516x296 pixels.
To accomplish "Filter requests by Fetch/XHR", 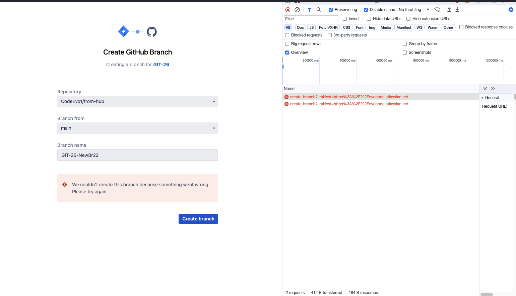I will pos(328,27).
